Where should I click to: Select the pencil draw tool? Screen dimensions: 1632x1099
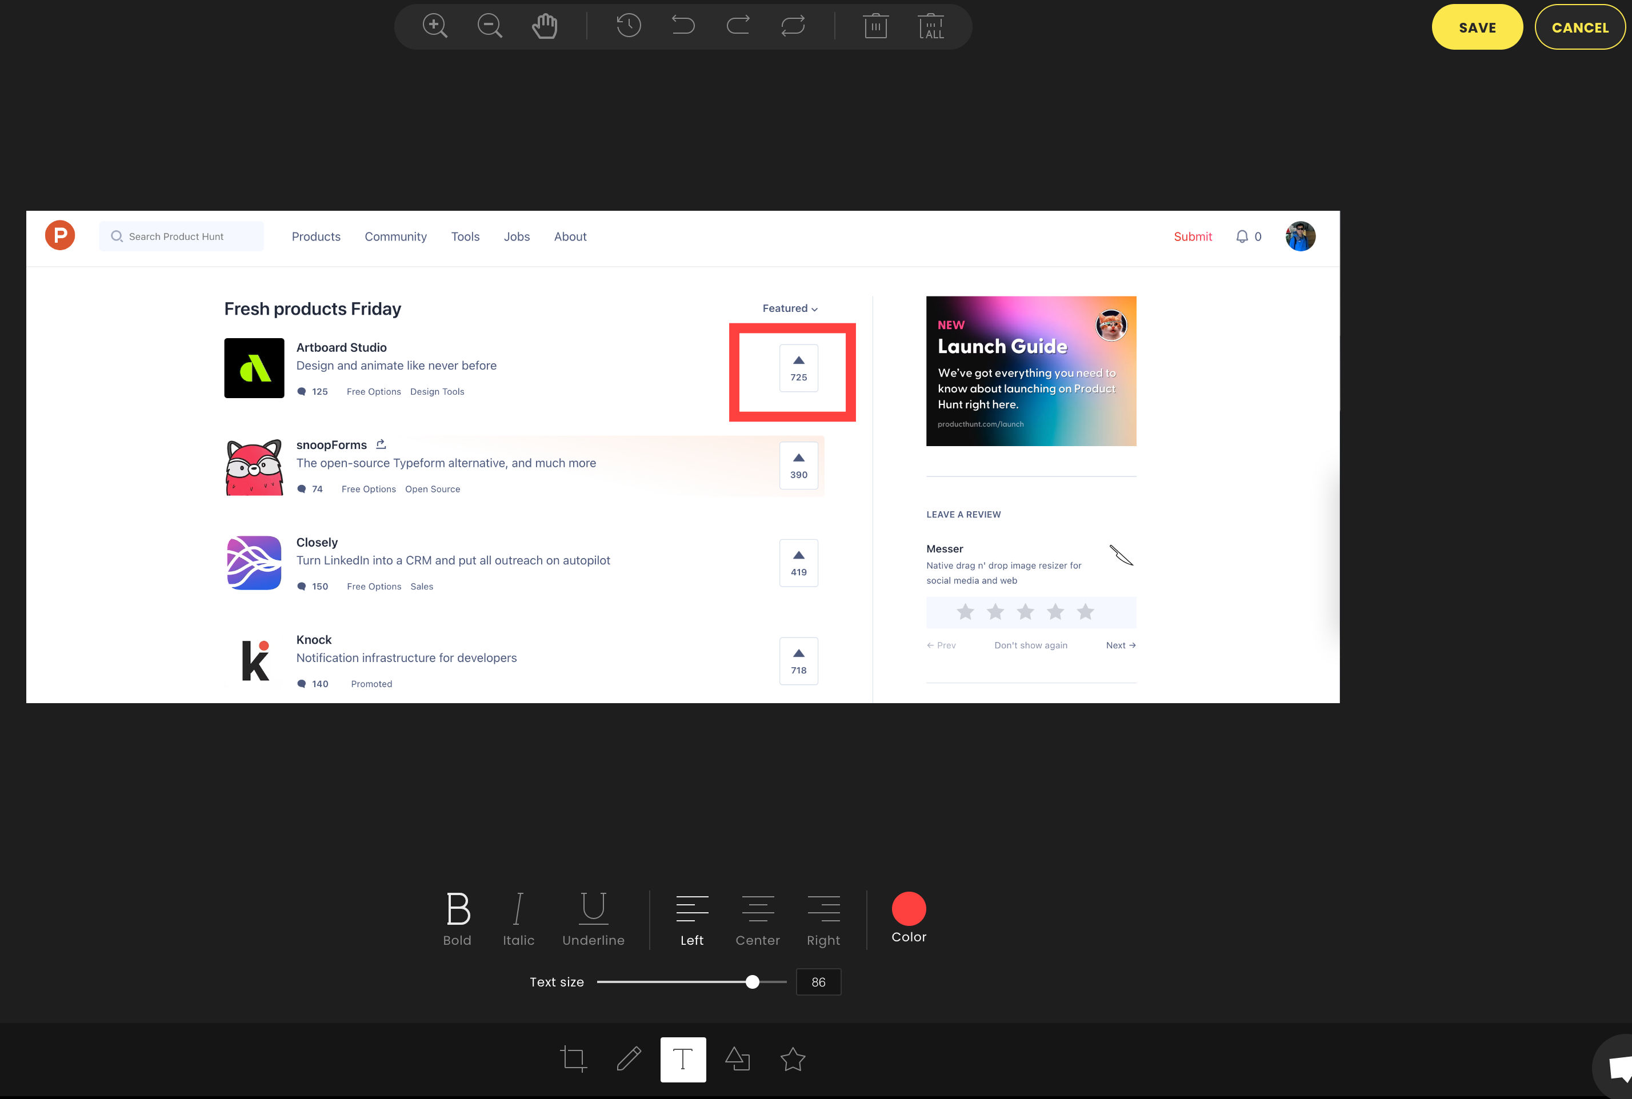629,1059
